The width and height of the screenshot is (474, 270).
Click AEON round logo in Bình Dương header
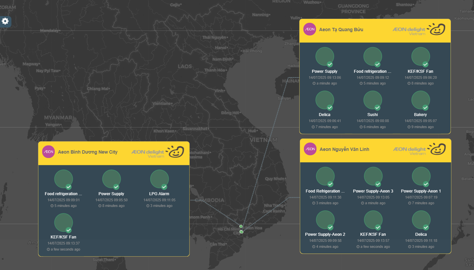pos(48,152)
